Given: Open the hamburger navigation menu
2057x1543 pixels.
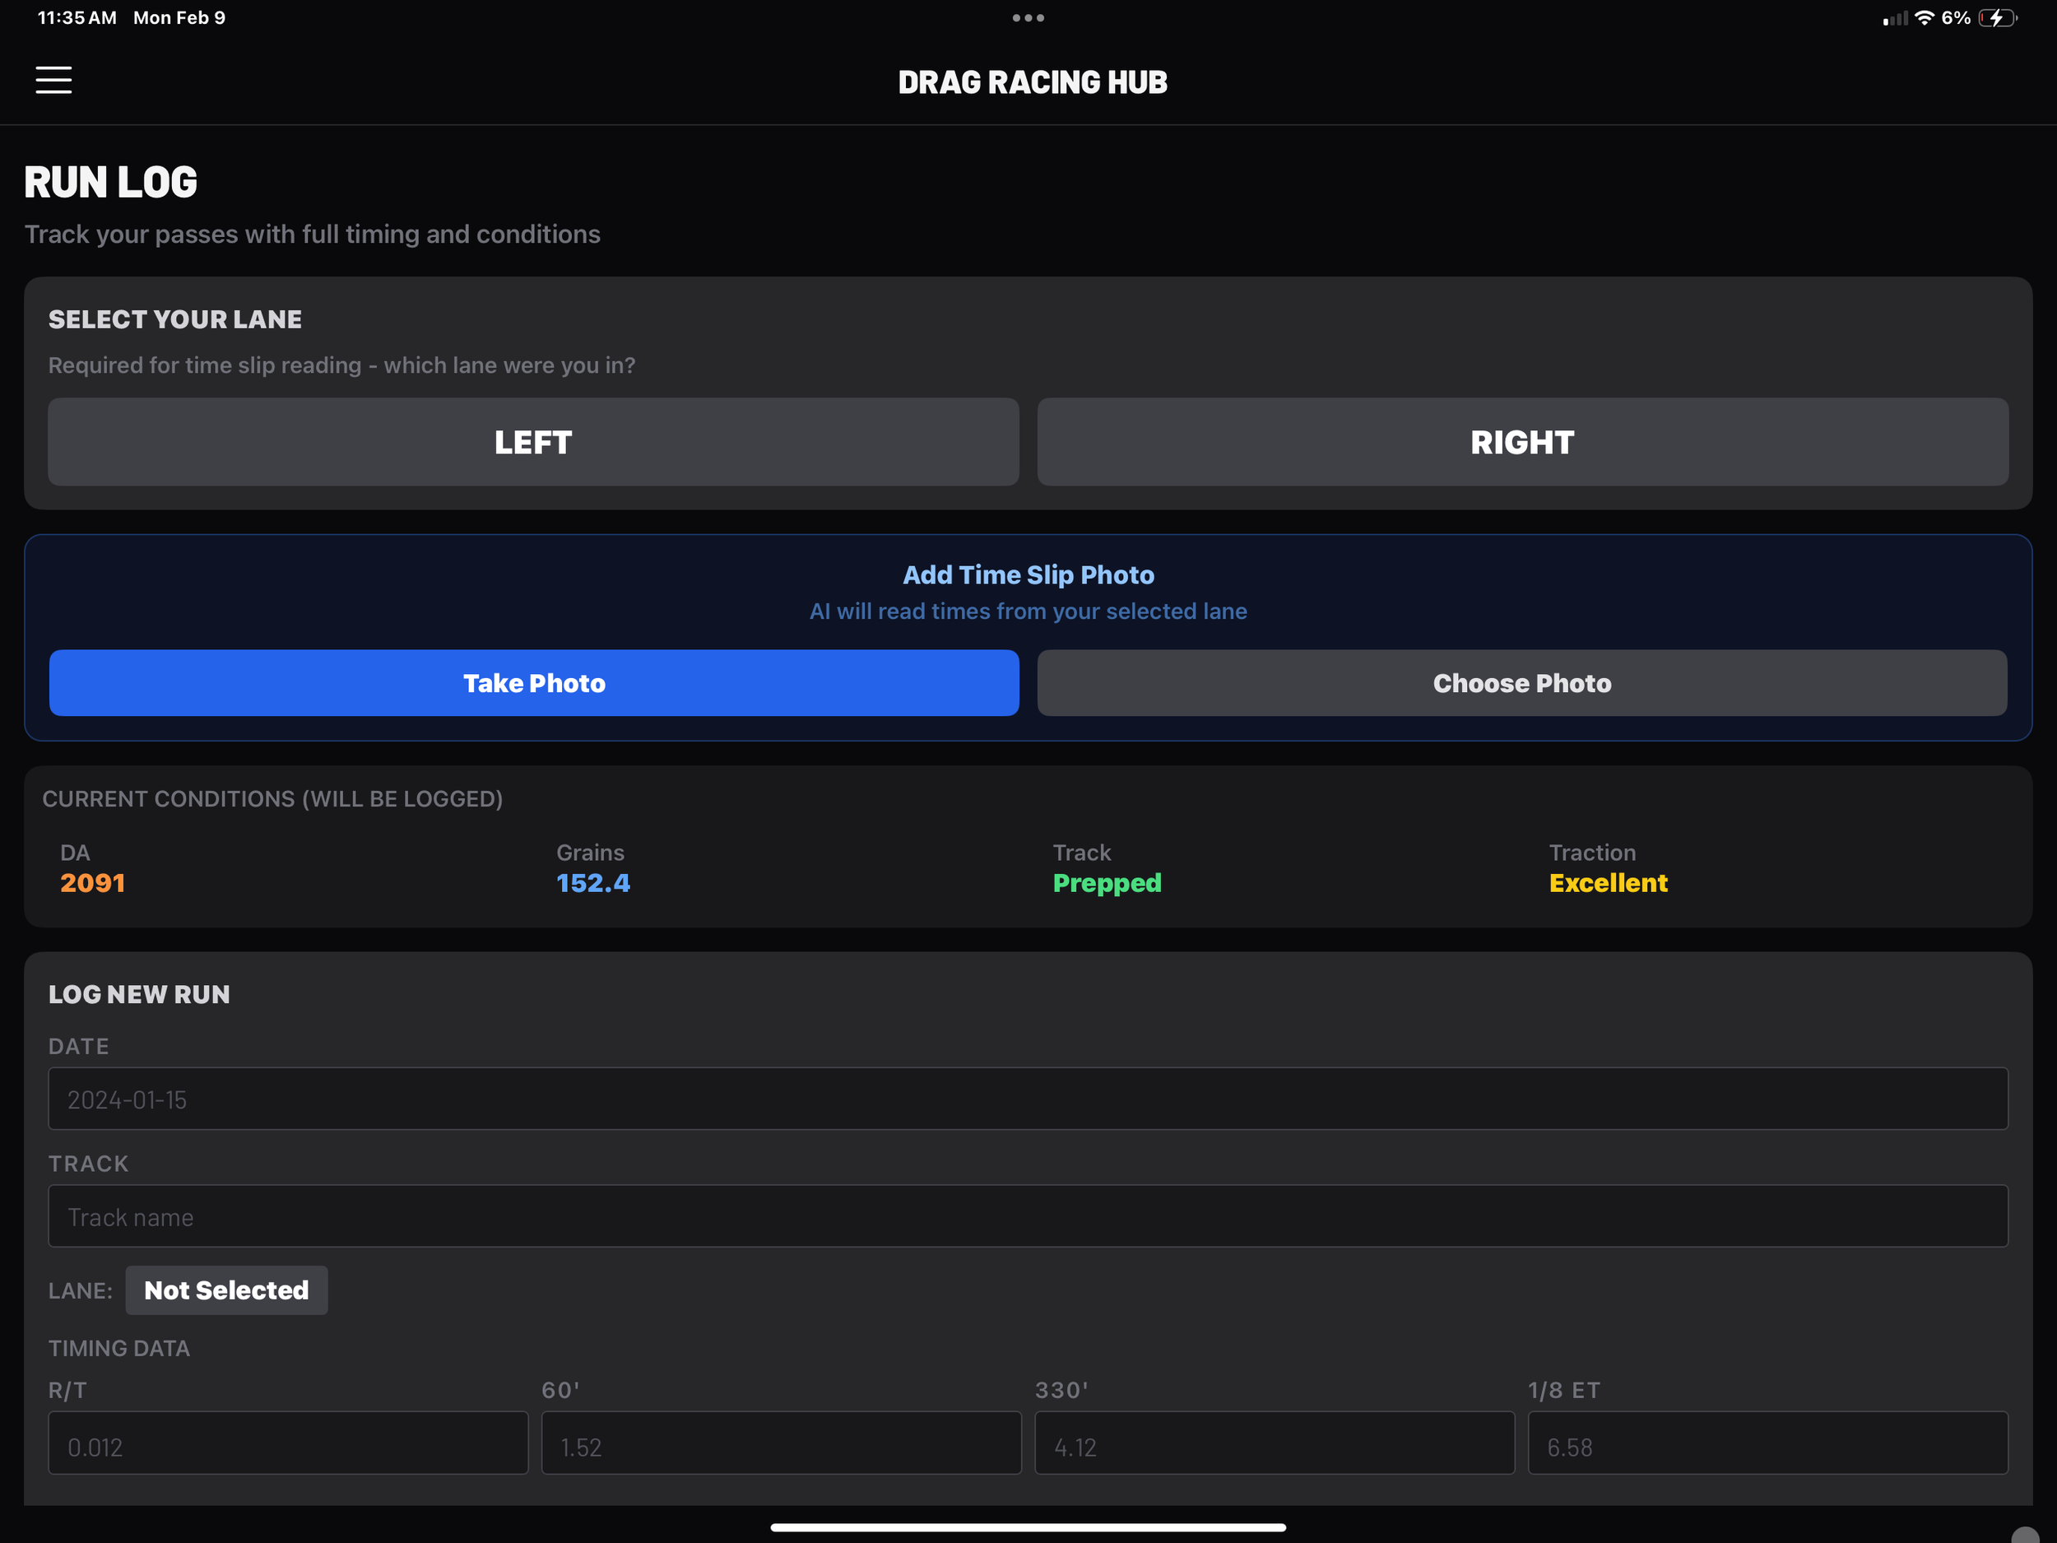Looking at the screenshot, I should [x=53, y=80].
